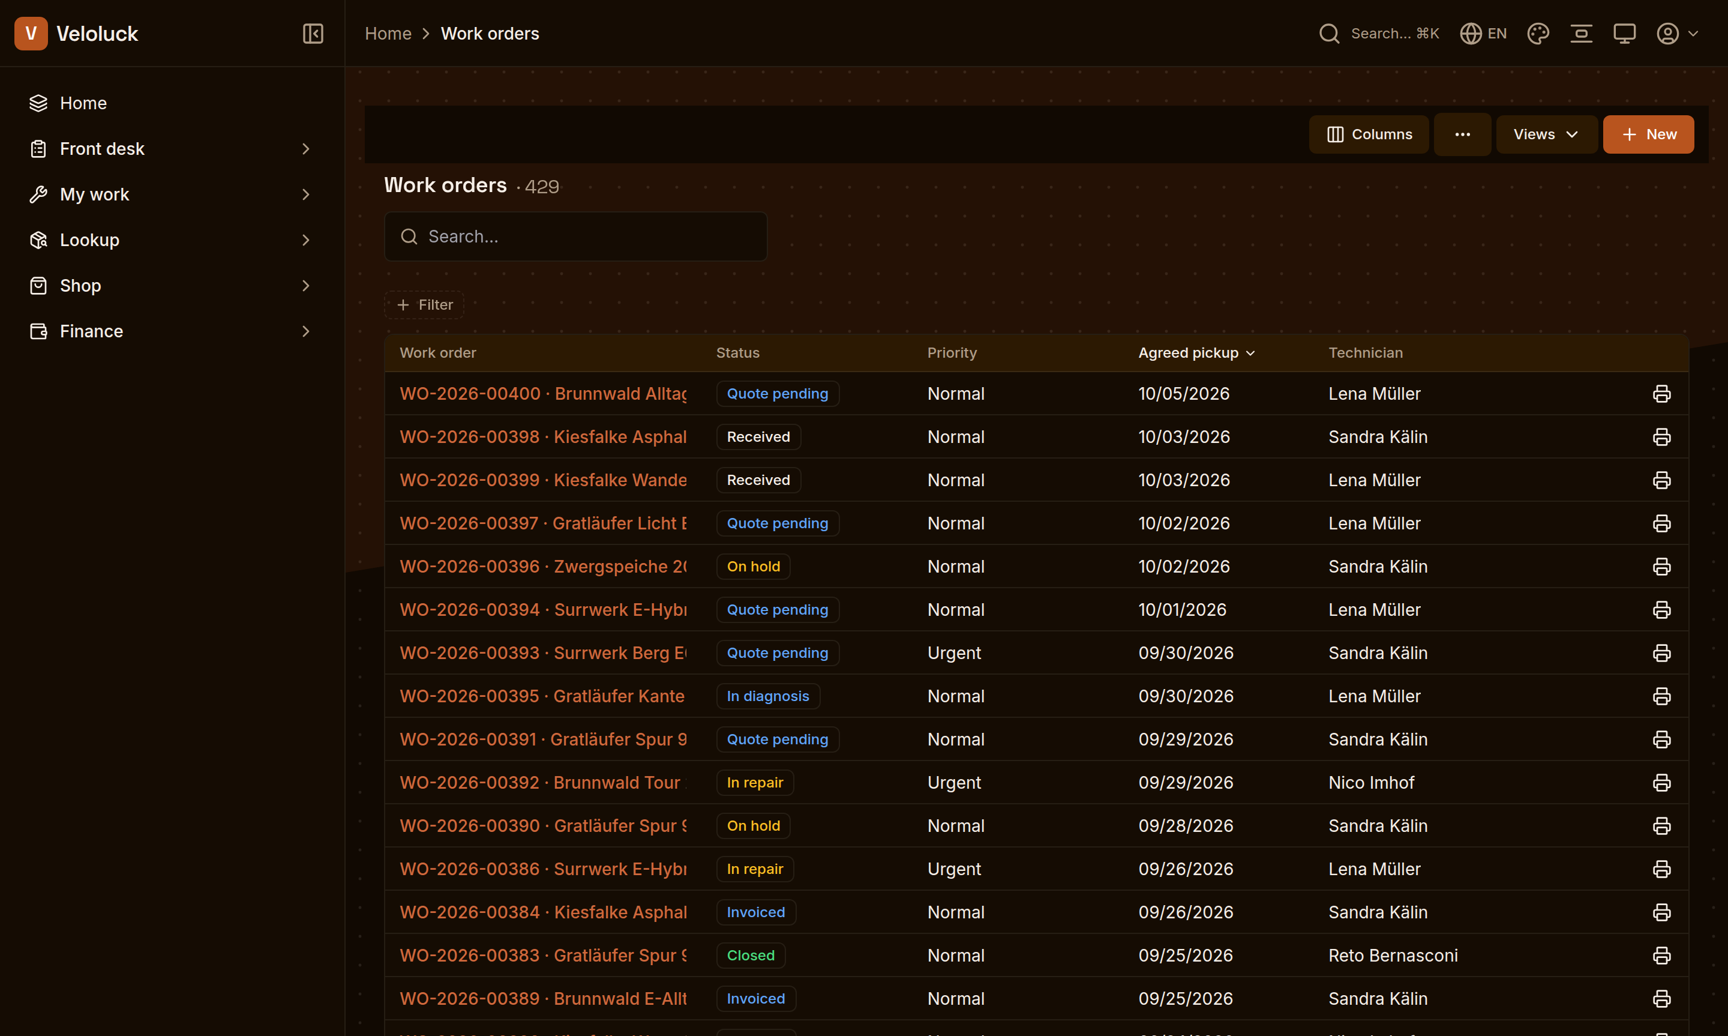Open the Columns chooser button
1728x1036 pixels.
tap(1369, 134)
